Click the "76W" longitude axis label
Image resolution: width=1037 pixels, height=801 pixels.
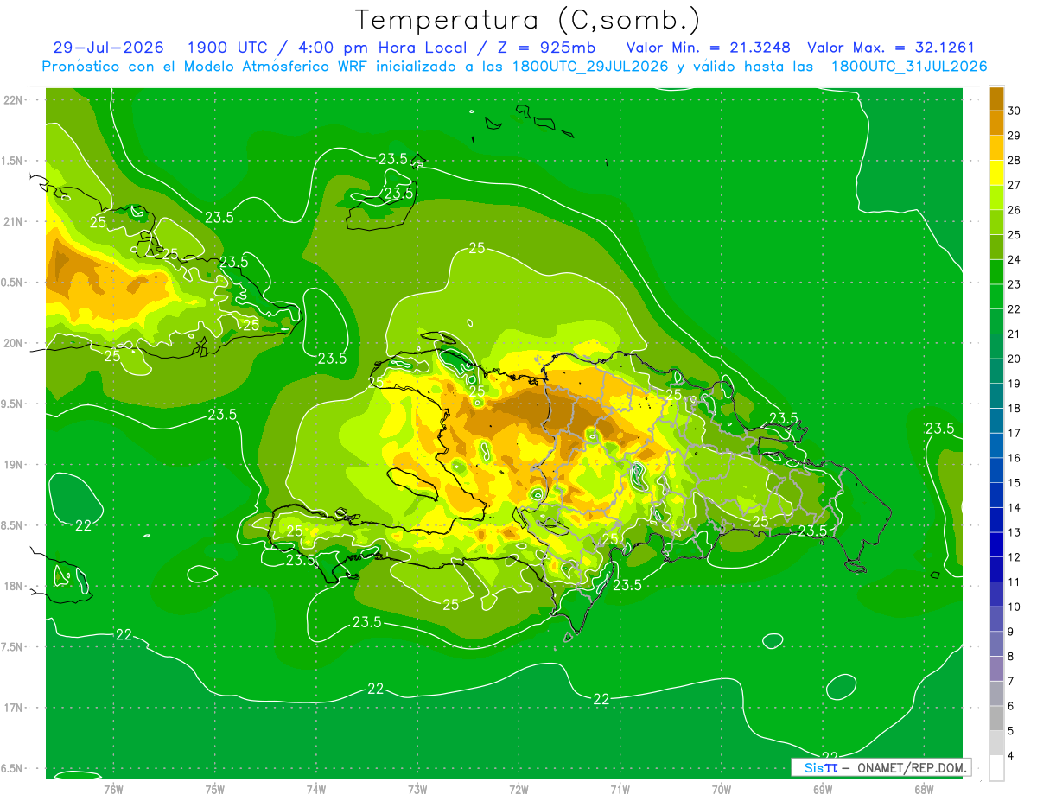113,789
